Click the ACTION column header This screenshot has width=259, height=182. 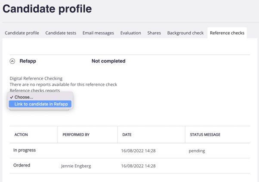(x=21, y=135)
